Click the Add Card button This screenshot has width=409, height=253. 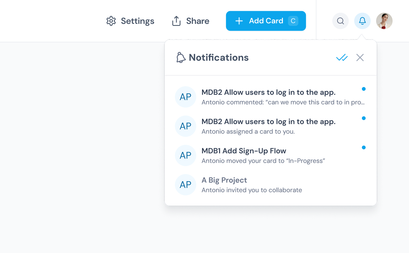pyautogui.click(x=266, y=21)
